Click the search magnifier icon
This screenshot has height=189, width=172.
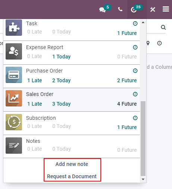163,27
